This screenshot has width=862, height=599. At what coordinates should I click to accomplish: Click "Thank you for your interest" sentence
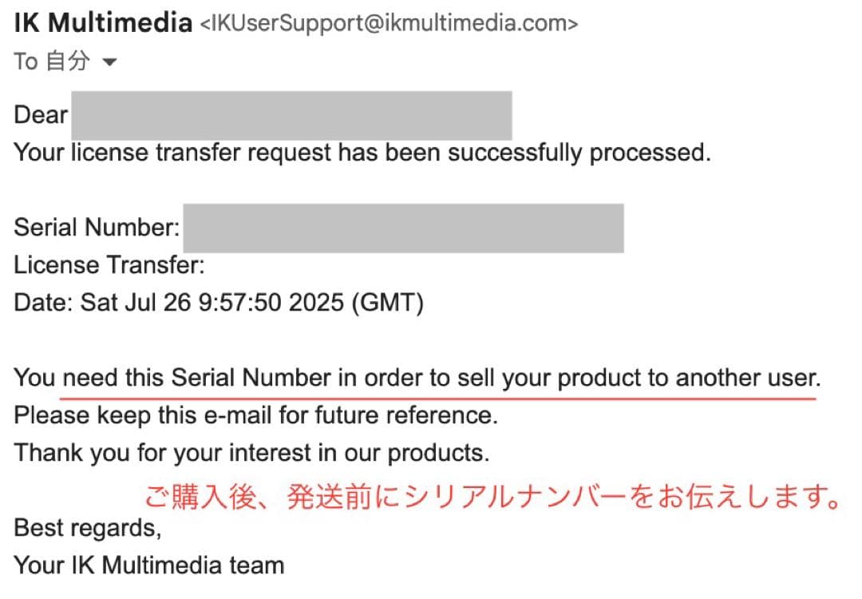[x=251, y=453]
